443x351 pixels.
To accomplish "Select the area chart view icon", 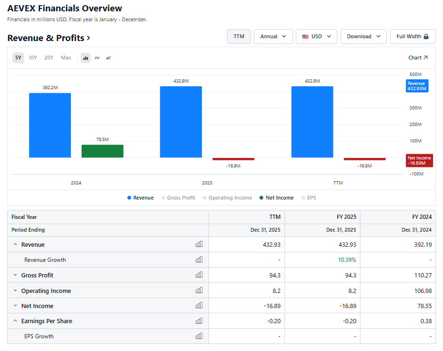I will tap(108, 58).
